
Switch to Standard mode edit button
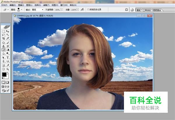(x=3, y=82)
